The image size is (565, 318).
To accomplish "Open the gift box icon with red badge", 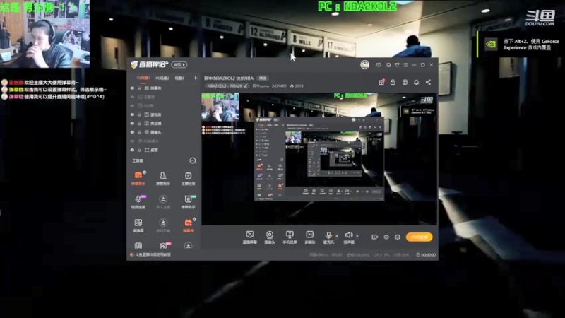I will point(381,82).
